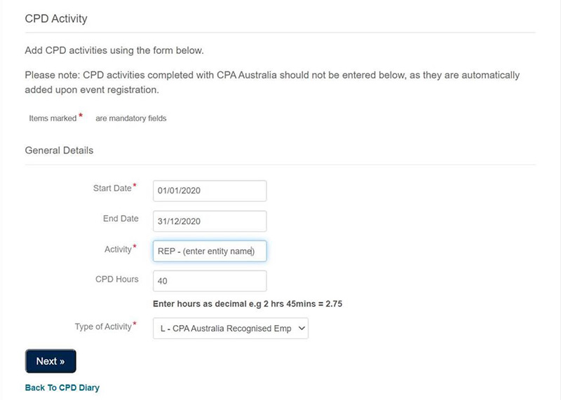
Task: Click the chevron arrow on the activity type select
Action: [x=302, y=328]
